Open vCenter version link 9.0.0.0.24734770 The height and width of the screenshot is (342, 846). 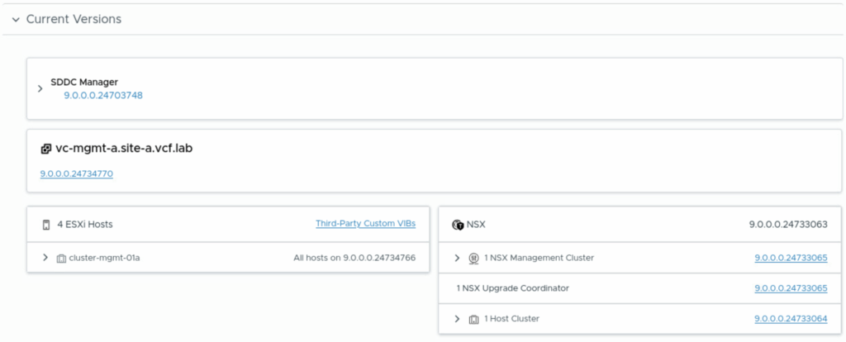click(77, 173)
